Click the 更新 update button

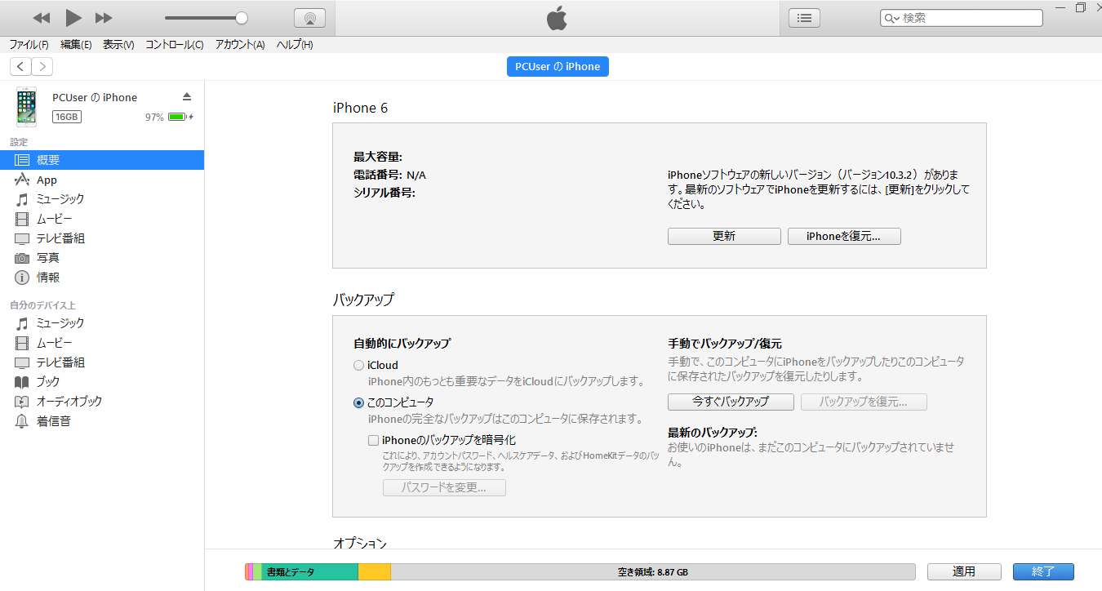pyautogui.click(x=724, y=236)
